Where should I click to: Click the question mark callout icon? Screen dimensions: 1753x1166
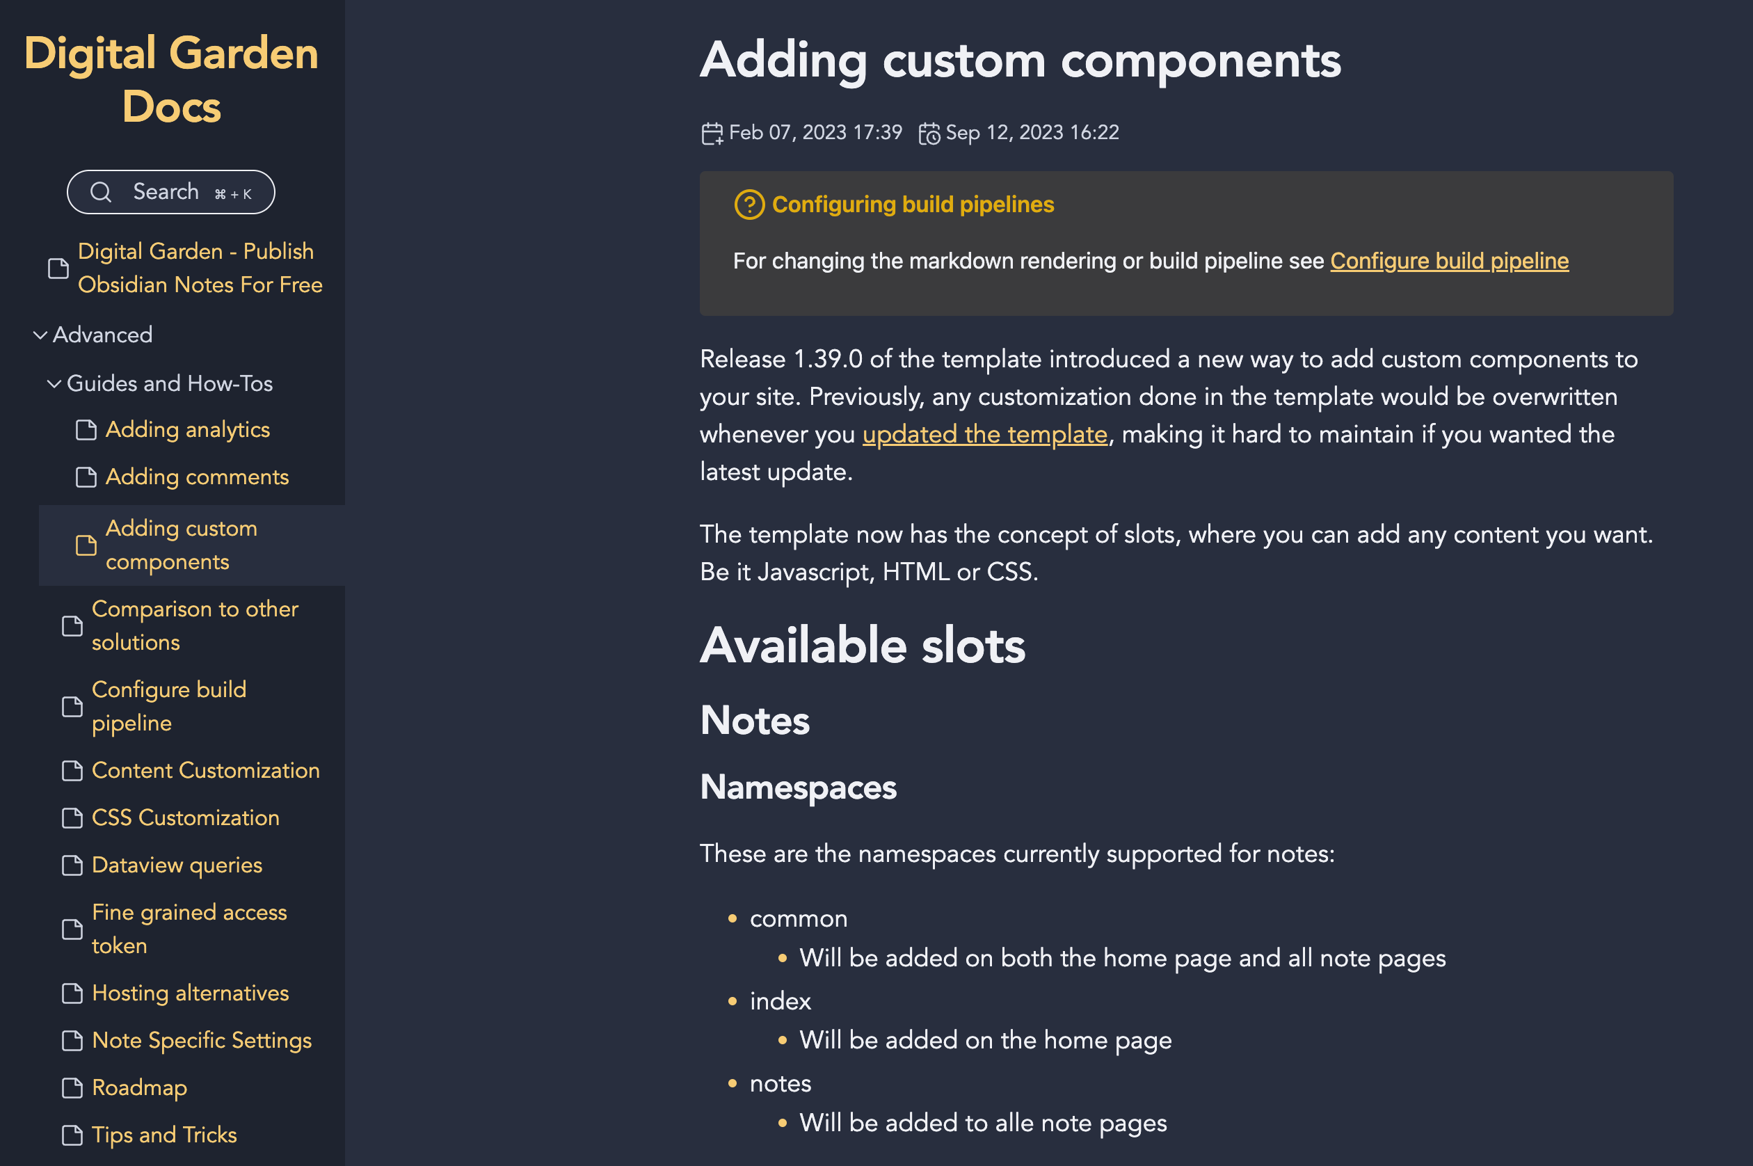(749, 205)
